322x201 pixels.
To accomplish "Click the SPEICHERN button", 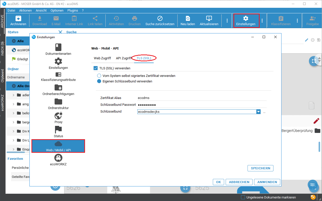I will (260, 168).
